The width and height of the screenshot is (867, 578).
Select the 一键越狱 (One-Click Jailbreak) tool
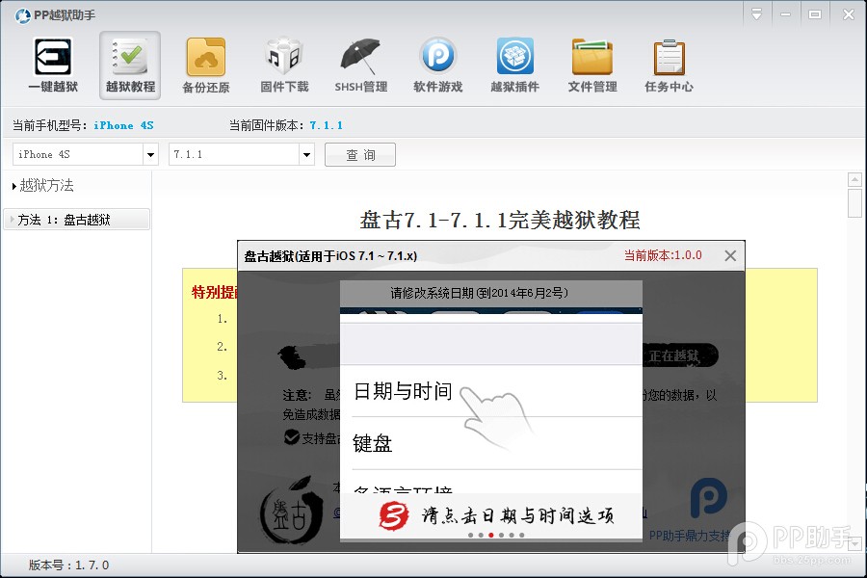(52, 64)
